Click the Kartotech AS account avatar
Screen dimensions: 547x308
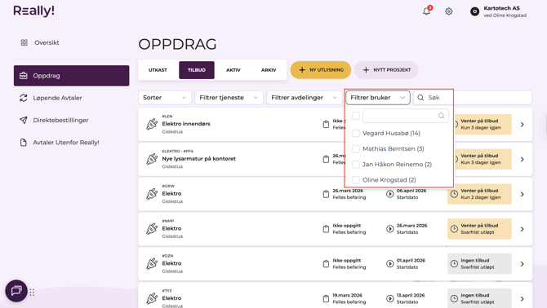tap(474, 11)
